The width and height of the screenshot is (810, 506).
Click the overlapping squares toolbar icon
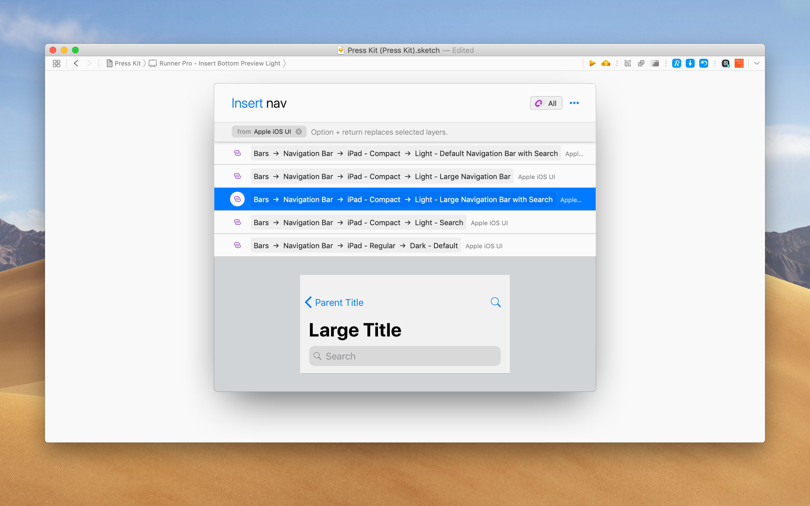[641, 63]
